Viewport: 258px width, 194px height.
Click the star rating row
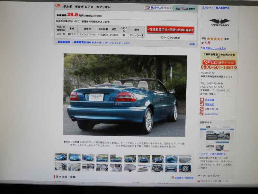click(215, 39)
